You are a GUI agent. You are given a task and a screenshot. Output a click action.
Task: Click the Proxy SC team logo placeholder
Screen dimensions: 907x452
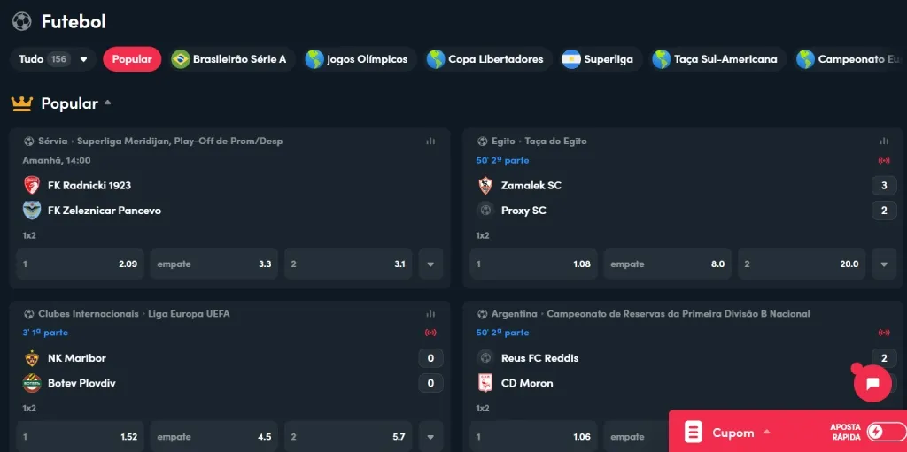(x=485, y=210)
